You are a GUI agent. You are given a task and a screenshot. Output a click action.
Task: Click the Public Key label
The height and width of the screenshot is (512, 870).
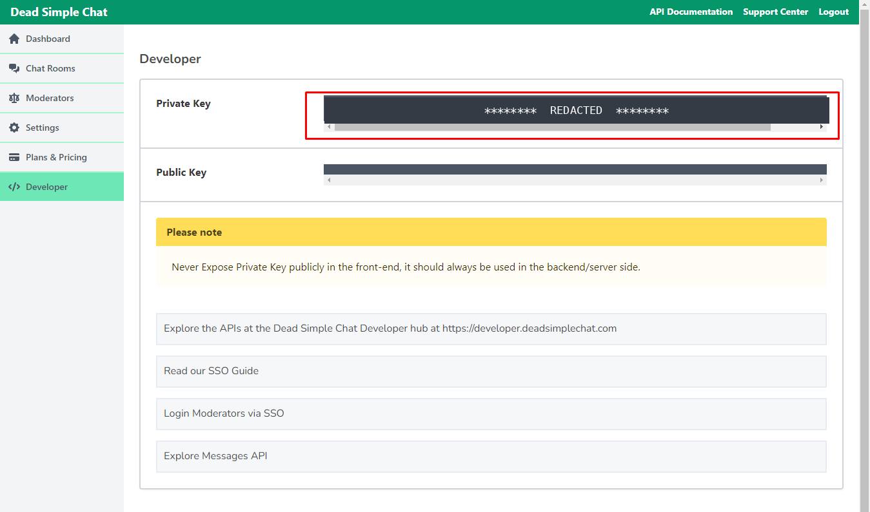tap(181, 173)
